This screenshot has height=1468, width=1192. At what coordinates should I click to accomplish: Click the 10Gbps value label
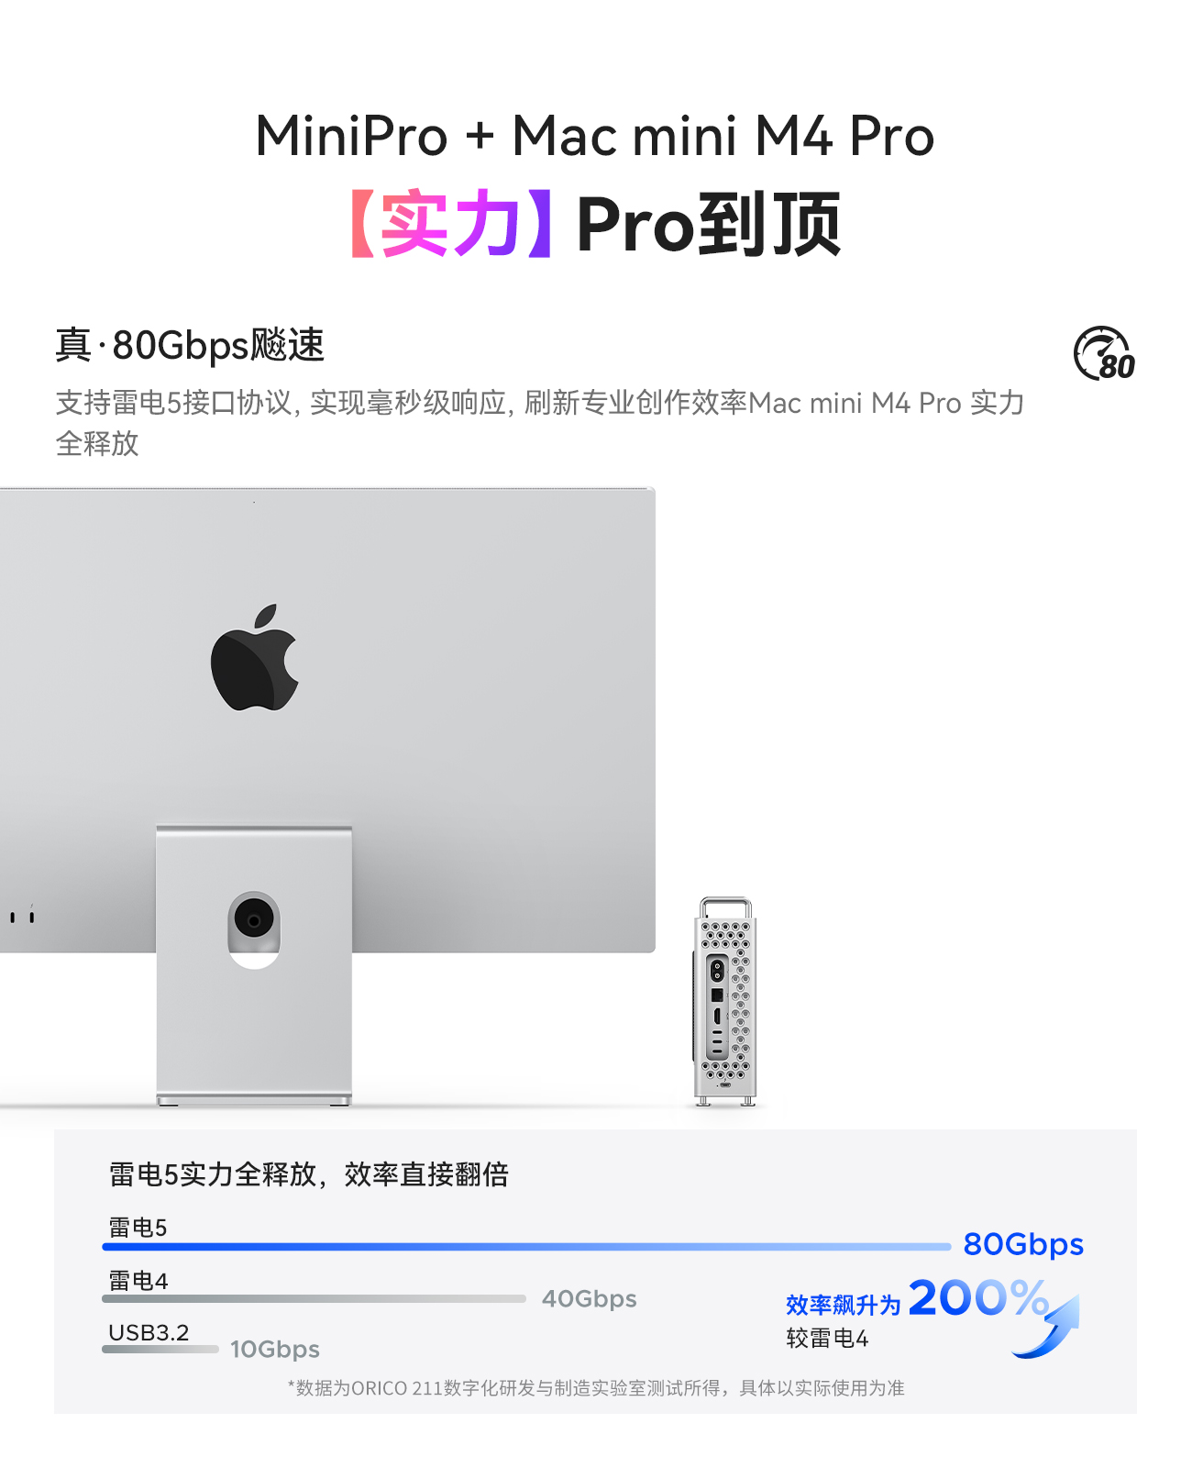(275, 1350)
